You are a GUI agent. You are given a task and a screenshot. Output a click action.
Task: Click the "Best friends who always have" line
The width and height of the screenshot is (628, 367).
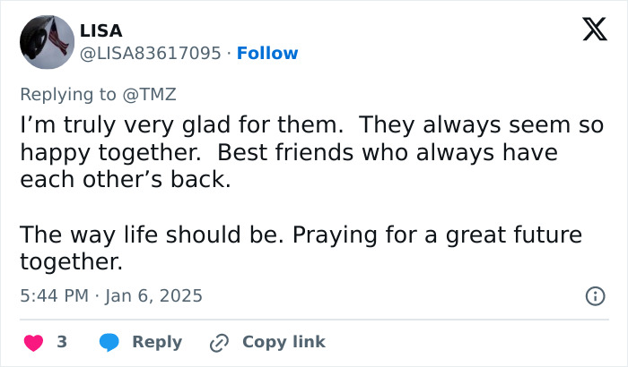(387, 152)
